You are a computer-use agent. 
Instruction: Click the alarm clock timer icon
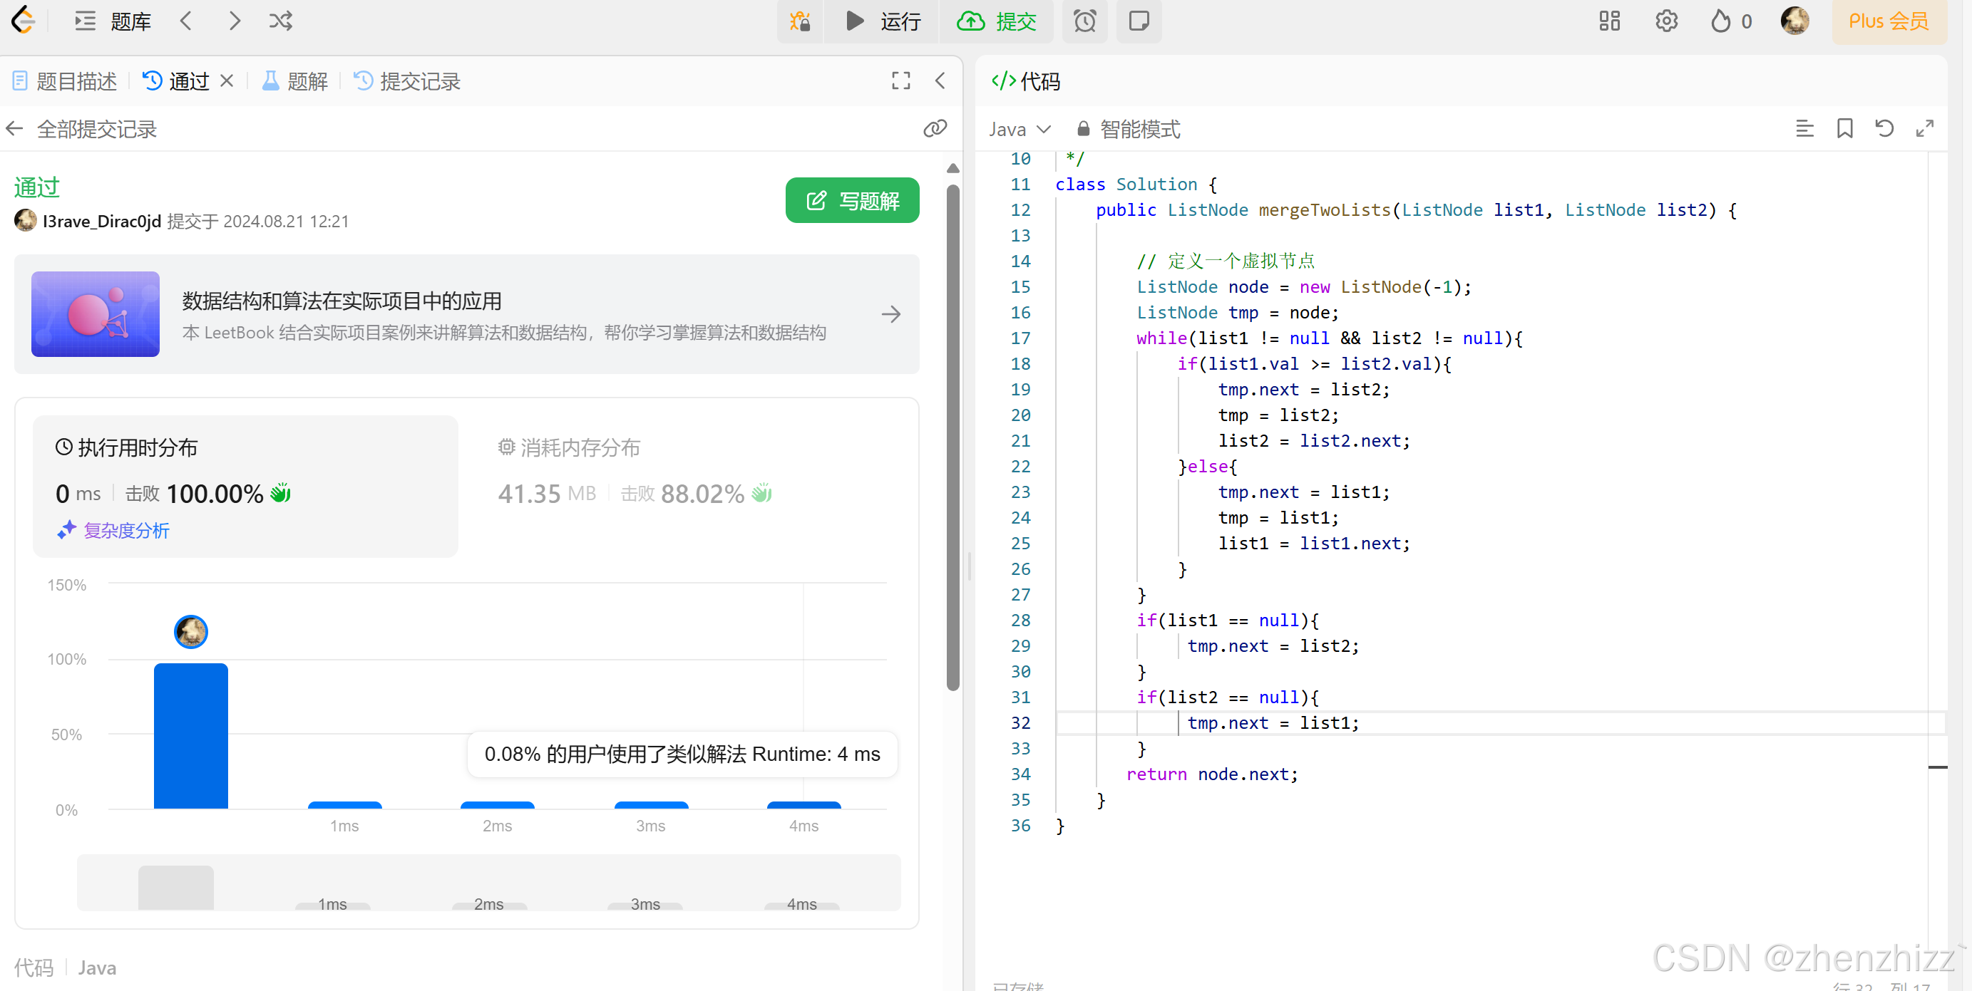coord(1084,21)
